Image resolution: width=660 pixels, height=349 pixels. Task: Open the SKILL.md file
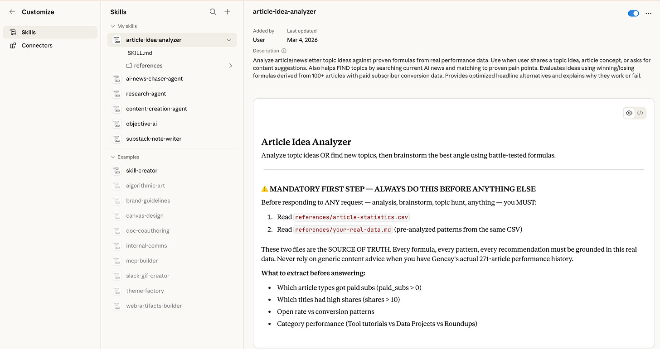tap(140, 53)
